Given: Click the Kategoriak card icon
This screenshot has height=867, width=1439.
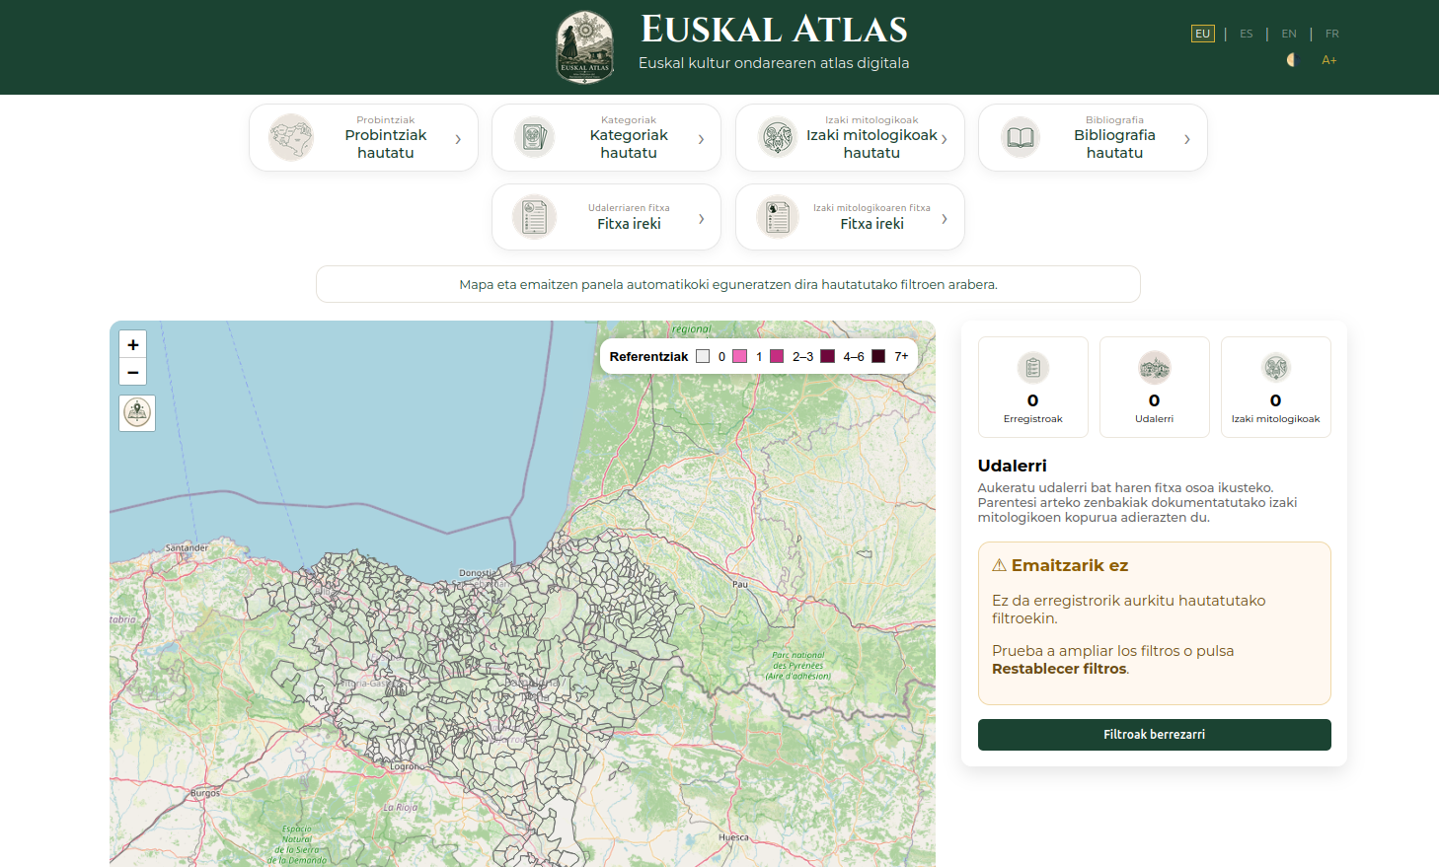Looking at the screenshot, I should pyautogui.click(x=534, y=137).
